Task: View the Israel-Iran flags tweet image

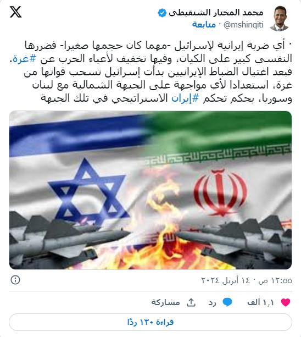Action: click(150, 190)
